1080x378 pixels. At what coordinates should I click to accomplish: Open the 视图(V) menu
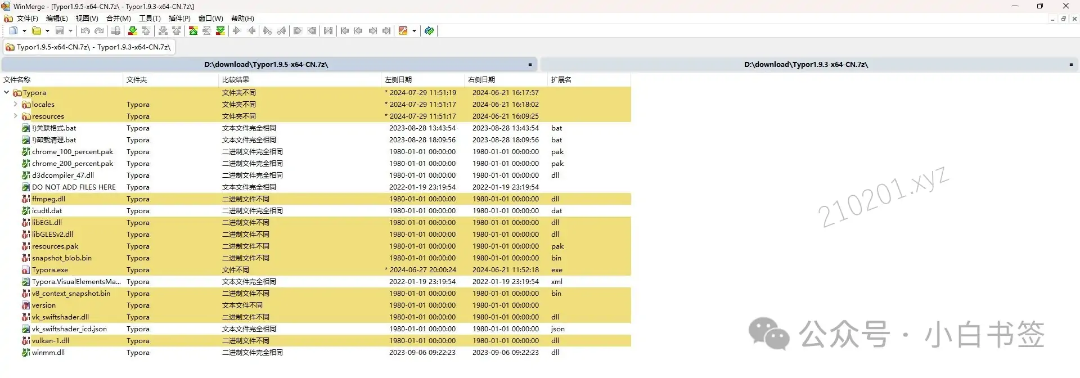(87, 19)
